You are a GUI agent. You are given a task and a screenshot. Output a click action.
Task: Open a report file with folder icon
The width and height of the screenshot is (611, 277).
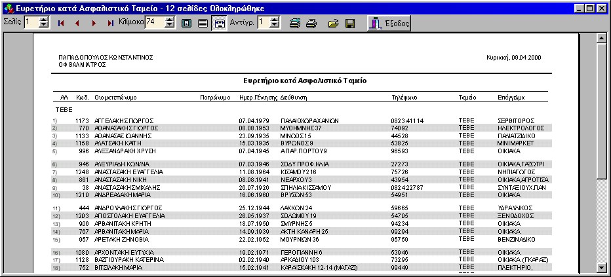(x=333, y=23)
